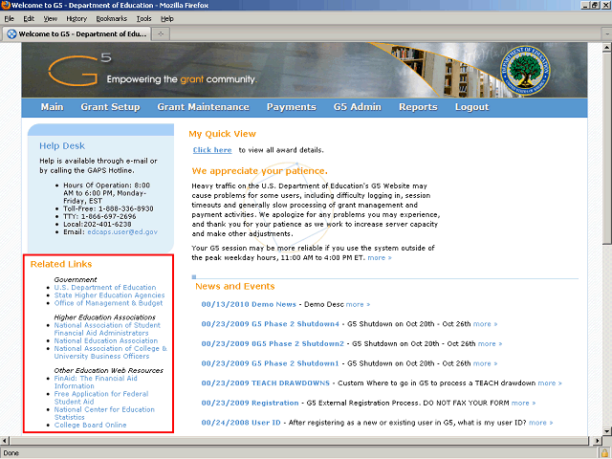
Task: Click the tab favicon icon
Action: point(11,34)
